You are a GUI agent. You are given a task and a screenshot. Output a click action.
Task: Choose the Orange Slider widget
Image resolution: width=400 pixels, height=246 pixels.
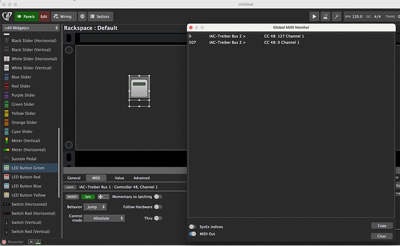(x=30, y=123)
